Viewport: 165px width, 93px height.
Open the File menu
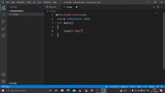pos(7,2)
